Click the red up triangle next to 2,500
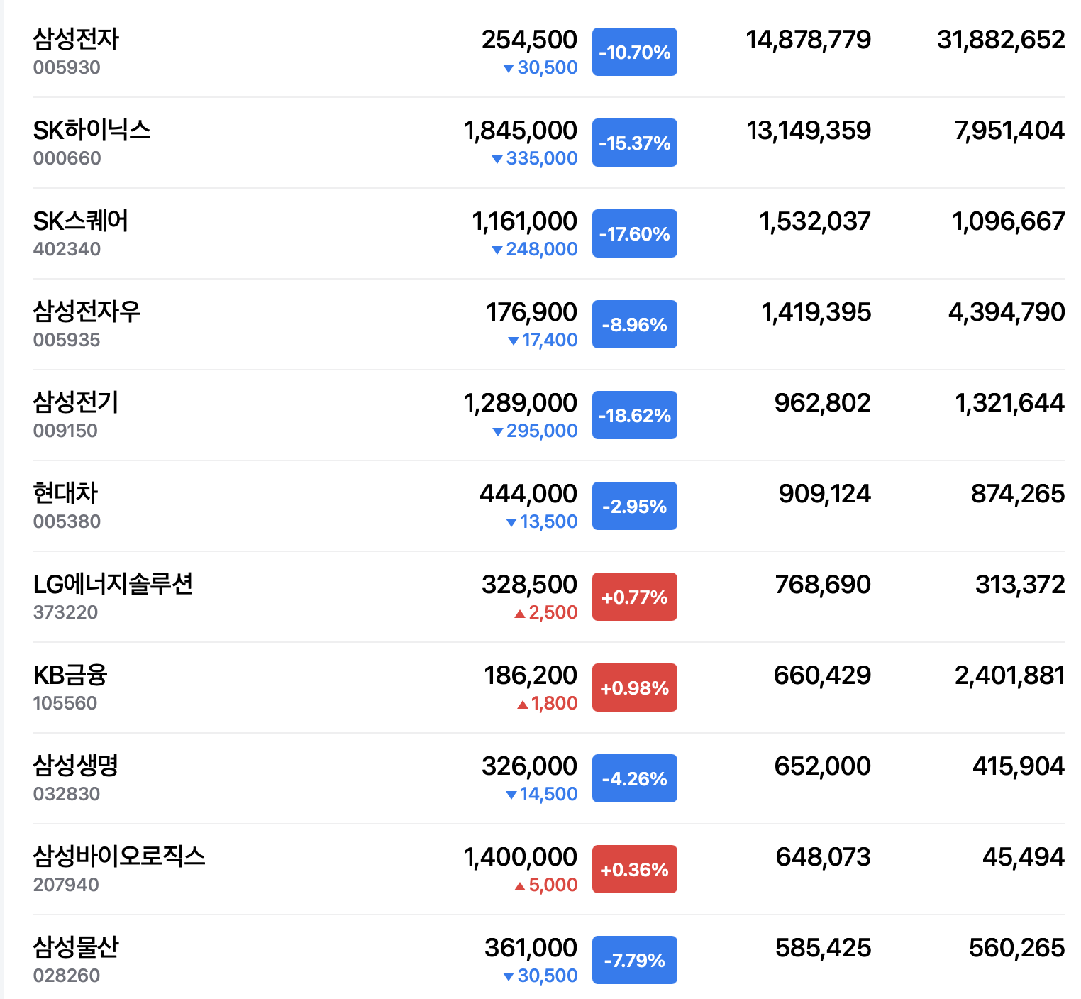 tap(520, 613)
